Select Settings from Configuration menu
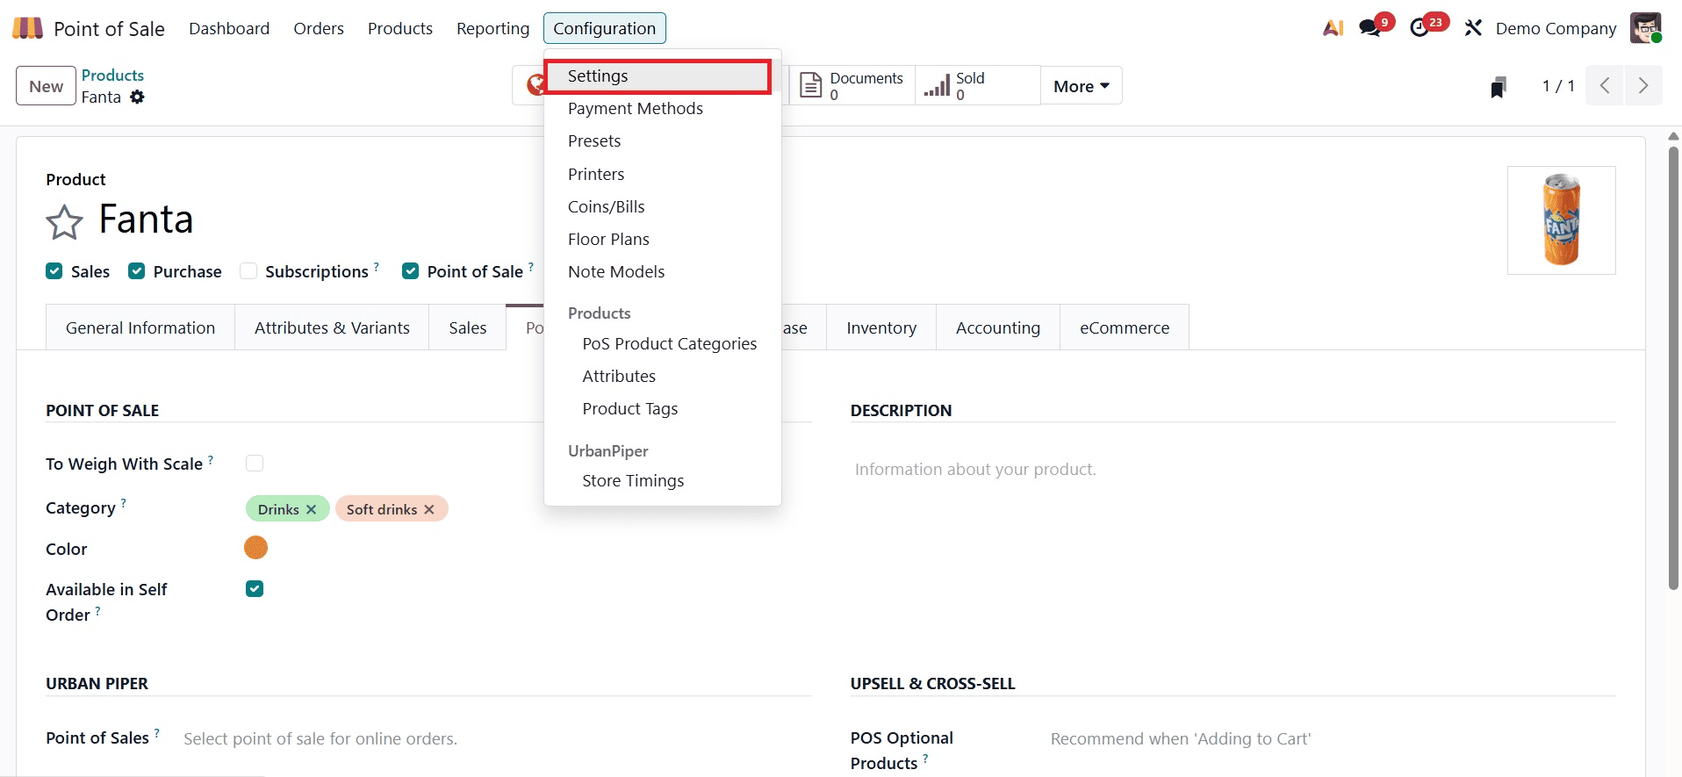Viewport: 1682px width, 777px height. [x=658, y=76]
